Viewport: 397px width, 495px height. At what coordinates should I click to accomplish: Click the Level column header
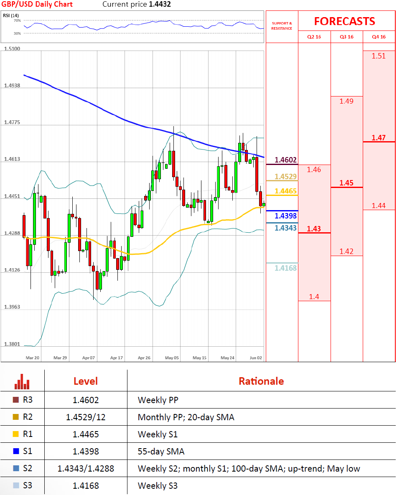[x=86, y=381]
